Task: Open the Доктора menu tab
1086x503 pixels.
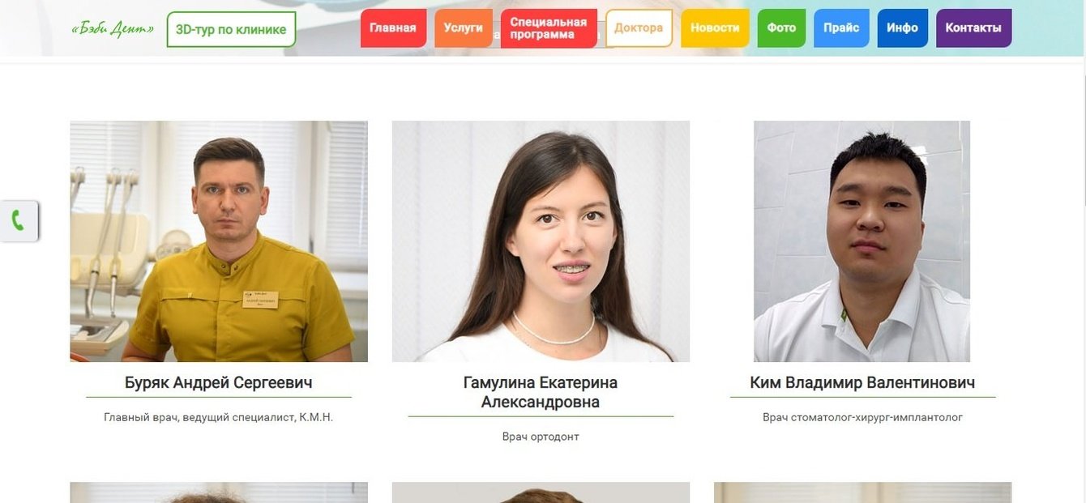Action: (639, 28)
